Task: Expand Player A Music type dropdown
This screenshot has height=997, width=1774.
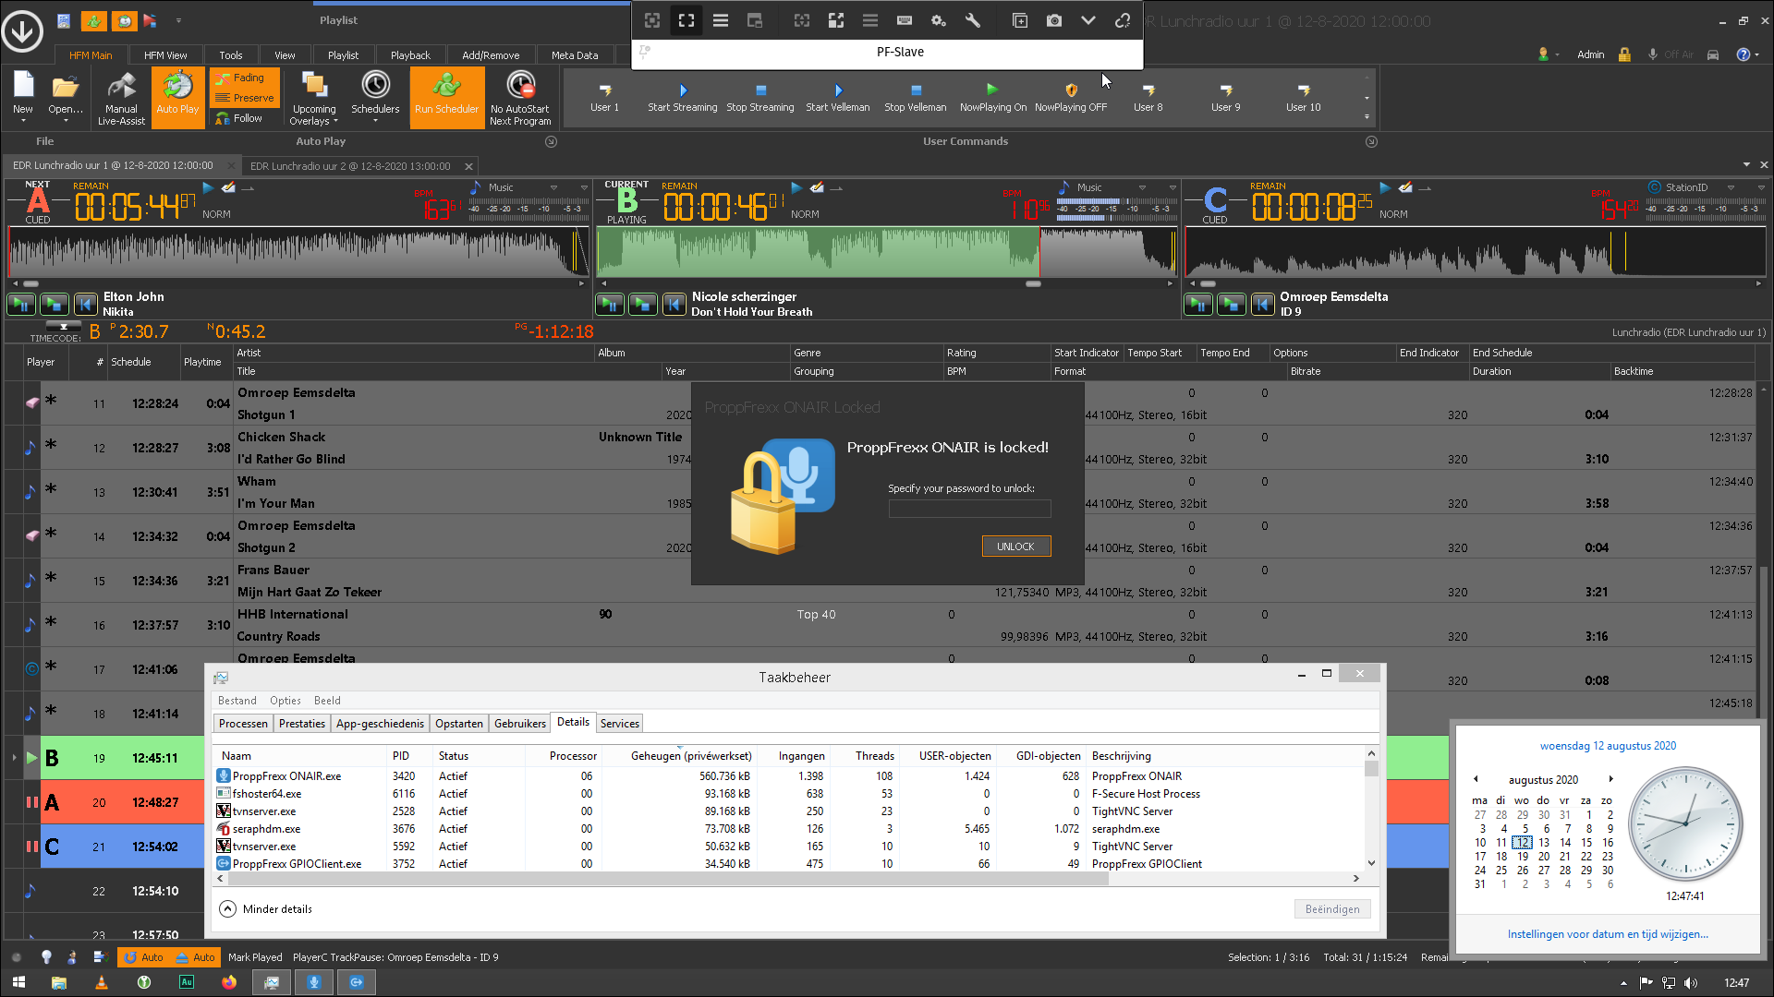Action: 553,188
